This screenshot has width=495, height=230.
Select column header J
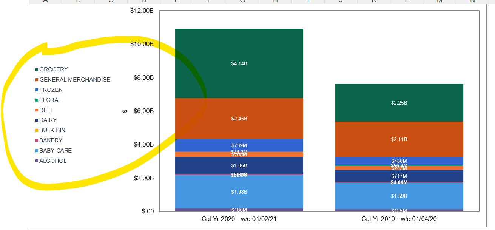341,2
